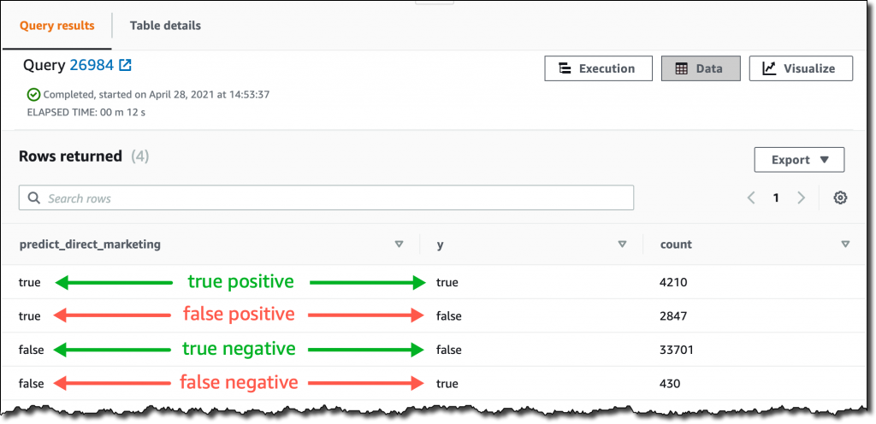This screenshot has height=424, width=876.
Task: Show query Execution plan view
Action: tap(598, 68)
